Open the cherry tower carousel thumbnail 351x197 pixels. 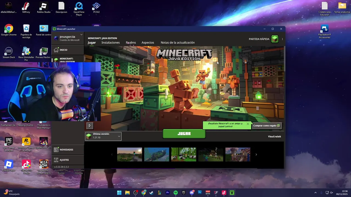click(x=238, y=155)
